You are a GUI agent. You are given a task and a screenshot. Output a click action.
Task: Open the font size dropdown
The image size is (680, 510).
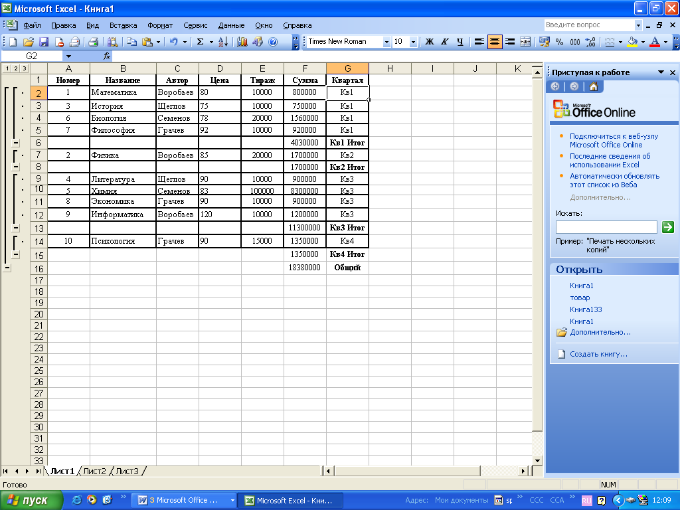point(413,42)
